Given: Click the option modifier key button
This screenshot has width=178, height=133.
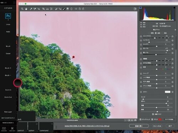Looking at the screenshot, I should click(33, 127).
